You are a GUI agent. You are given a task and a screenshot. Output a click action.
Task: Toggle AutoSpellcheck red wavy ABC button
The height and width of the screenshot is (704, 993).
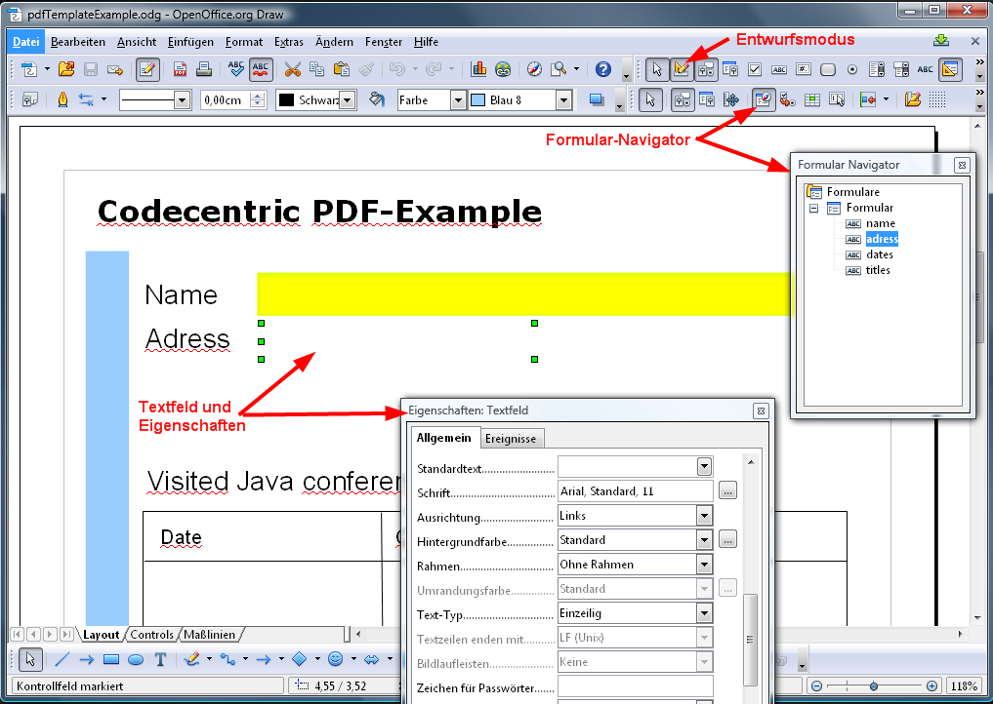261,69
